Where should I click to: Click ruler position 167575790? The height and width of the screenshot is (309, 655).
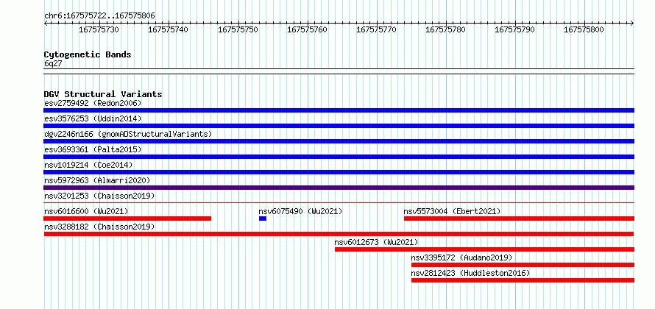(514, 29)
